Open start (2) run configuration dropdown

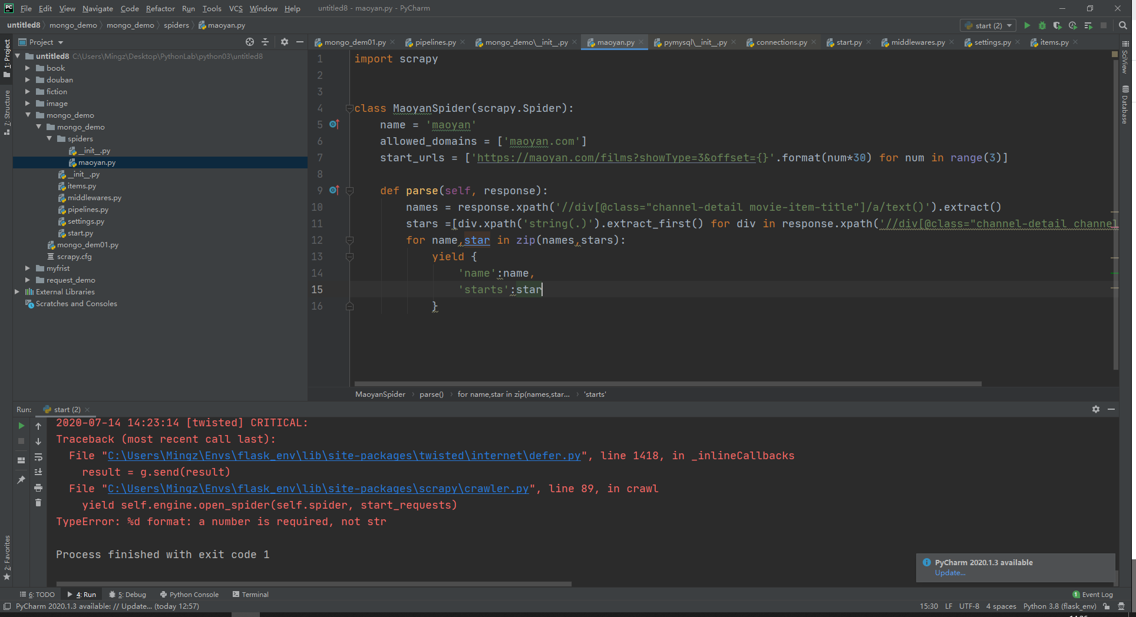(x=988, y=25)
